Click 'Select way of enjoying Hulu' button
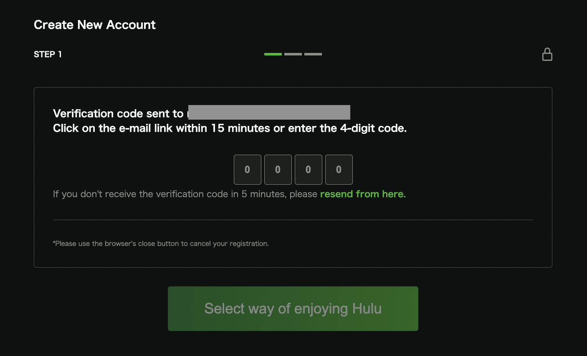The height and width of the screenshot is (356, 587). (293, 308)
